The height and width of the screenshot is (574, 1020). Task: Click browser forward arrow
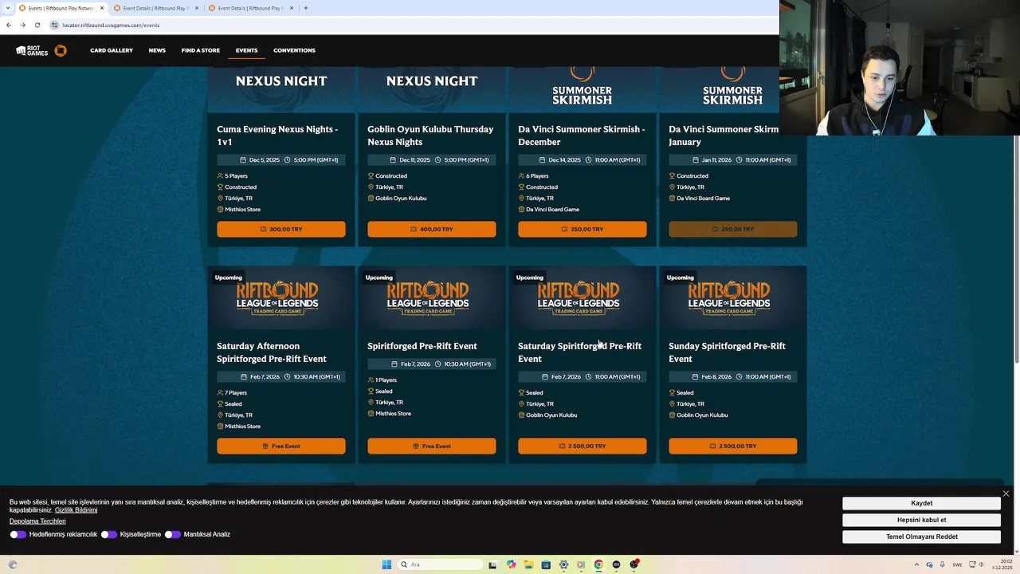coord(22,25)
